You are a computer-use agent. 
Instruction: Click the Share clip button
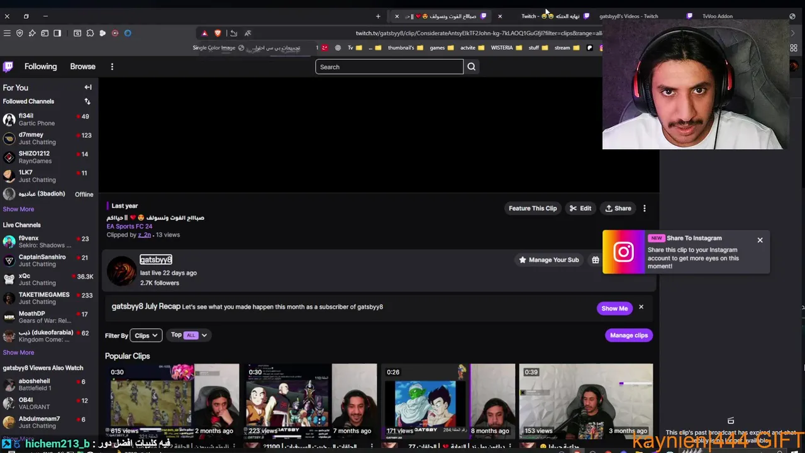coord(618,208)
